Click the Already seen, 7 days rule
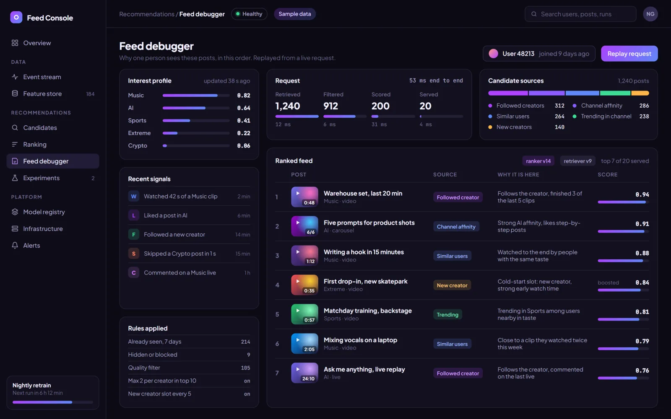This screenshot has width=671, height=419. click(x=189, y=341)
